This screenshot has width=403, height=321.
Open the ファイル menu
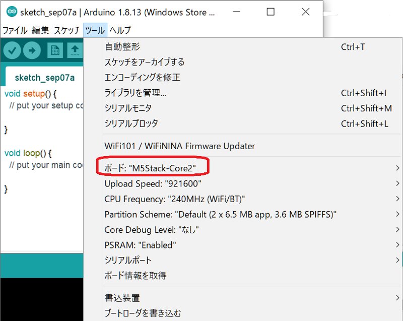pos(15,30)
